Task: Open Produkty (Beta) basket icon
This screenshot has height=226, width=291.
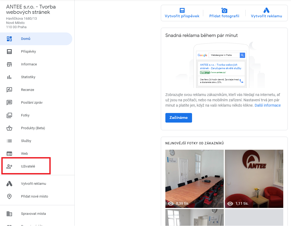Action: point(9,128)
